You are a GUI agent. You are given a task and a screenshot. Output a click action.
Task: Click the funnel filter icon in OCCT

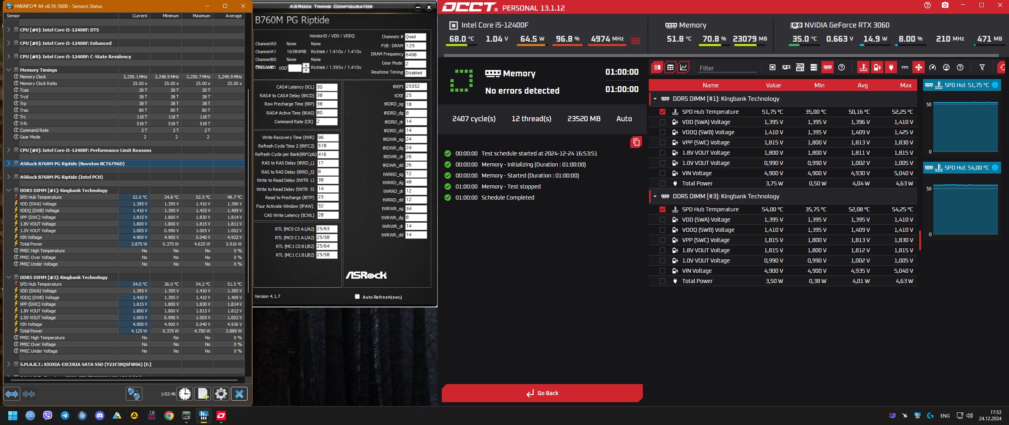982,67
